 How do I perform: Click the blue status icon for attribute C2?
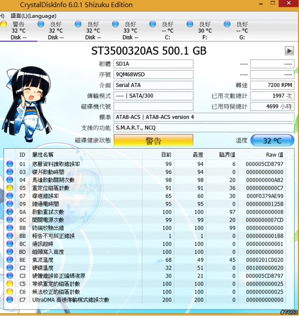[x=10, y=268]
